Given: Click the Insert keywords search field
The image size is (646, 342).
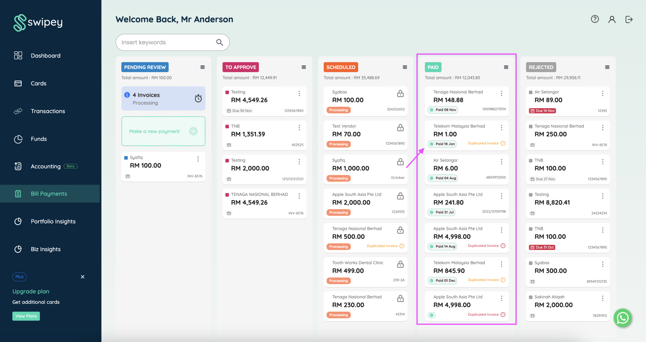Looking at the screenshot, I should (x=172, y=42).
